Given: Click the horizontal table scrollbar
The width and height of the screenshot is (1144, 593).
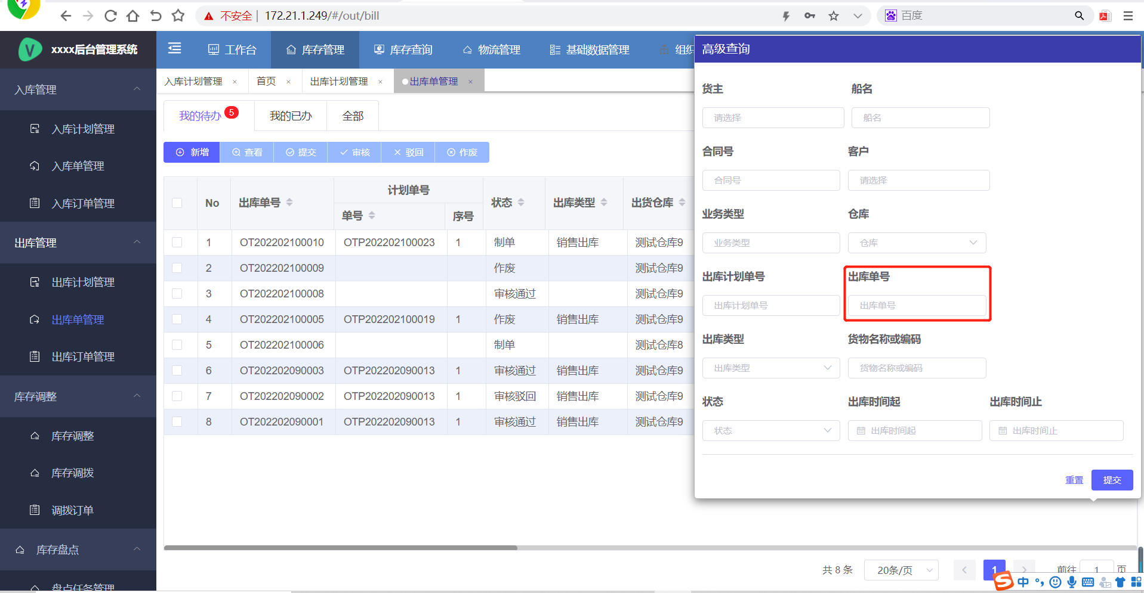Looking at the screenshot, I should click(341, 548).
